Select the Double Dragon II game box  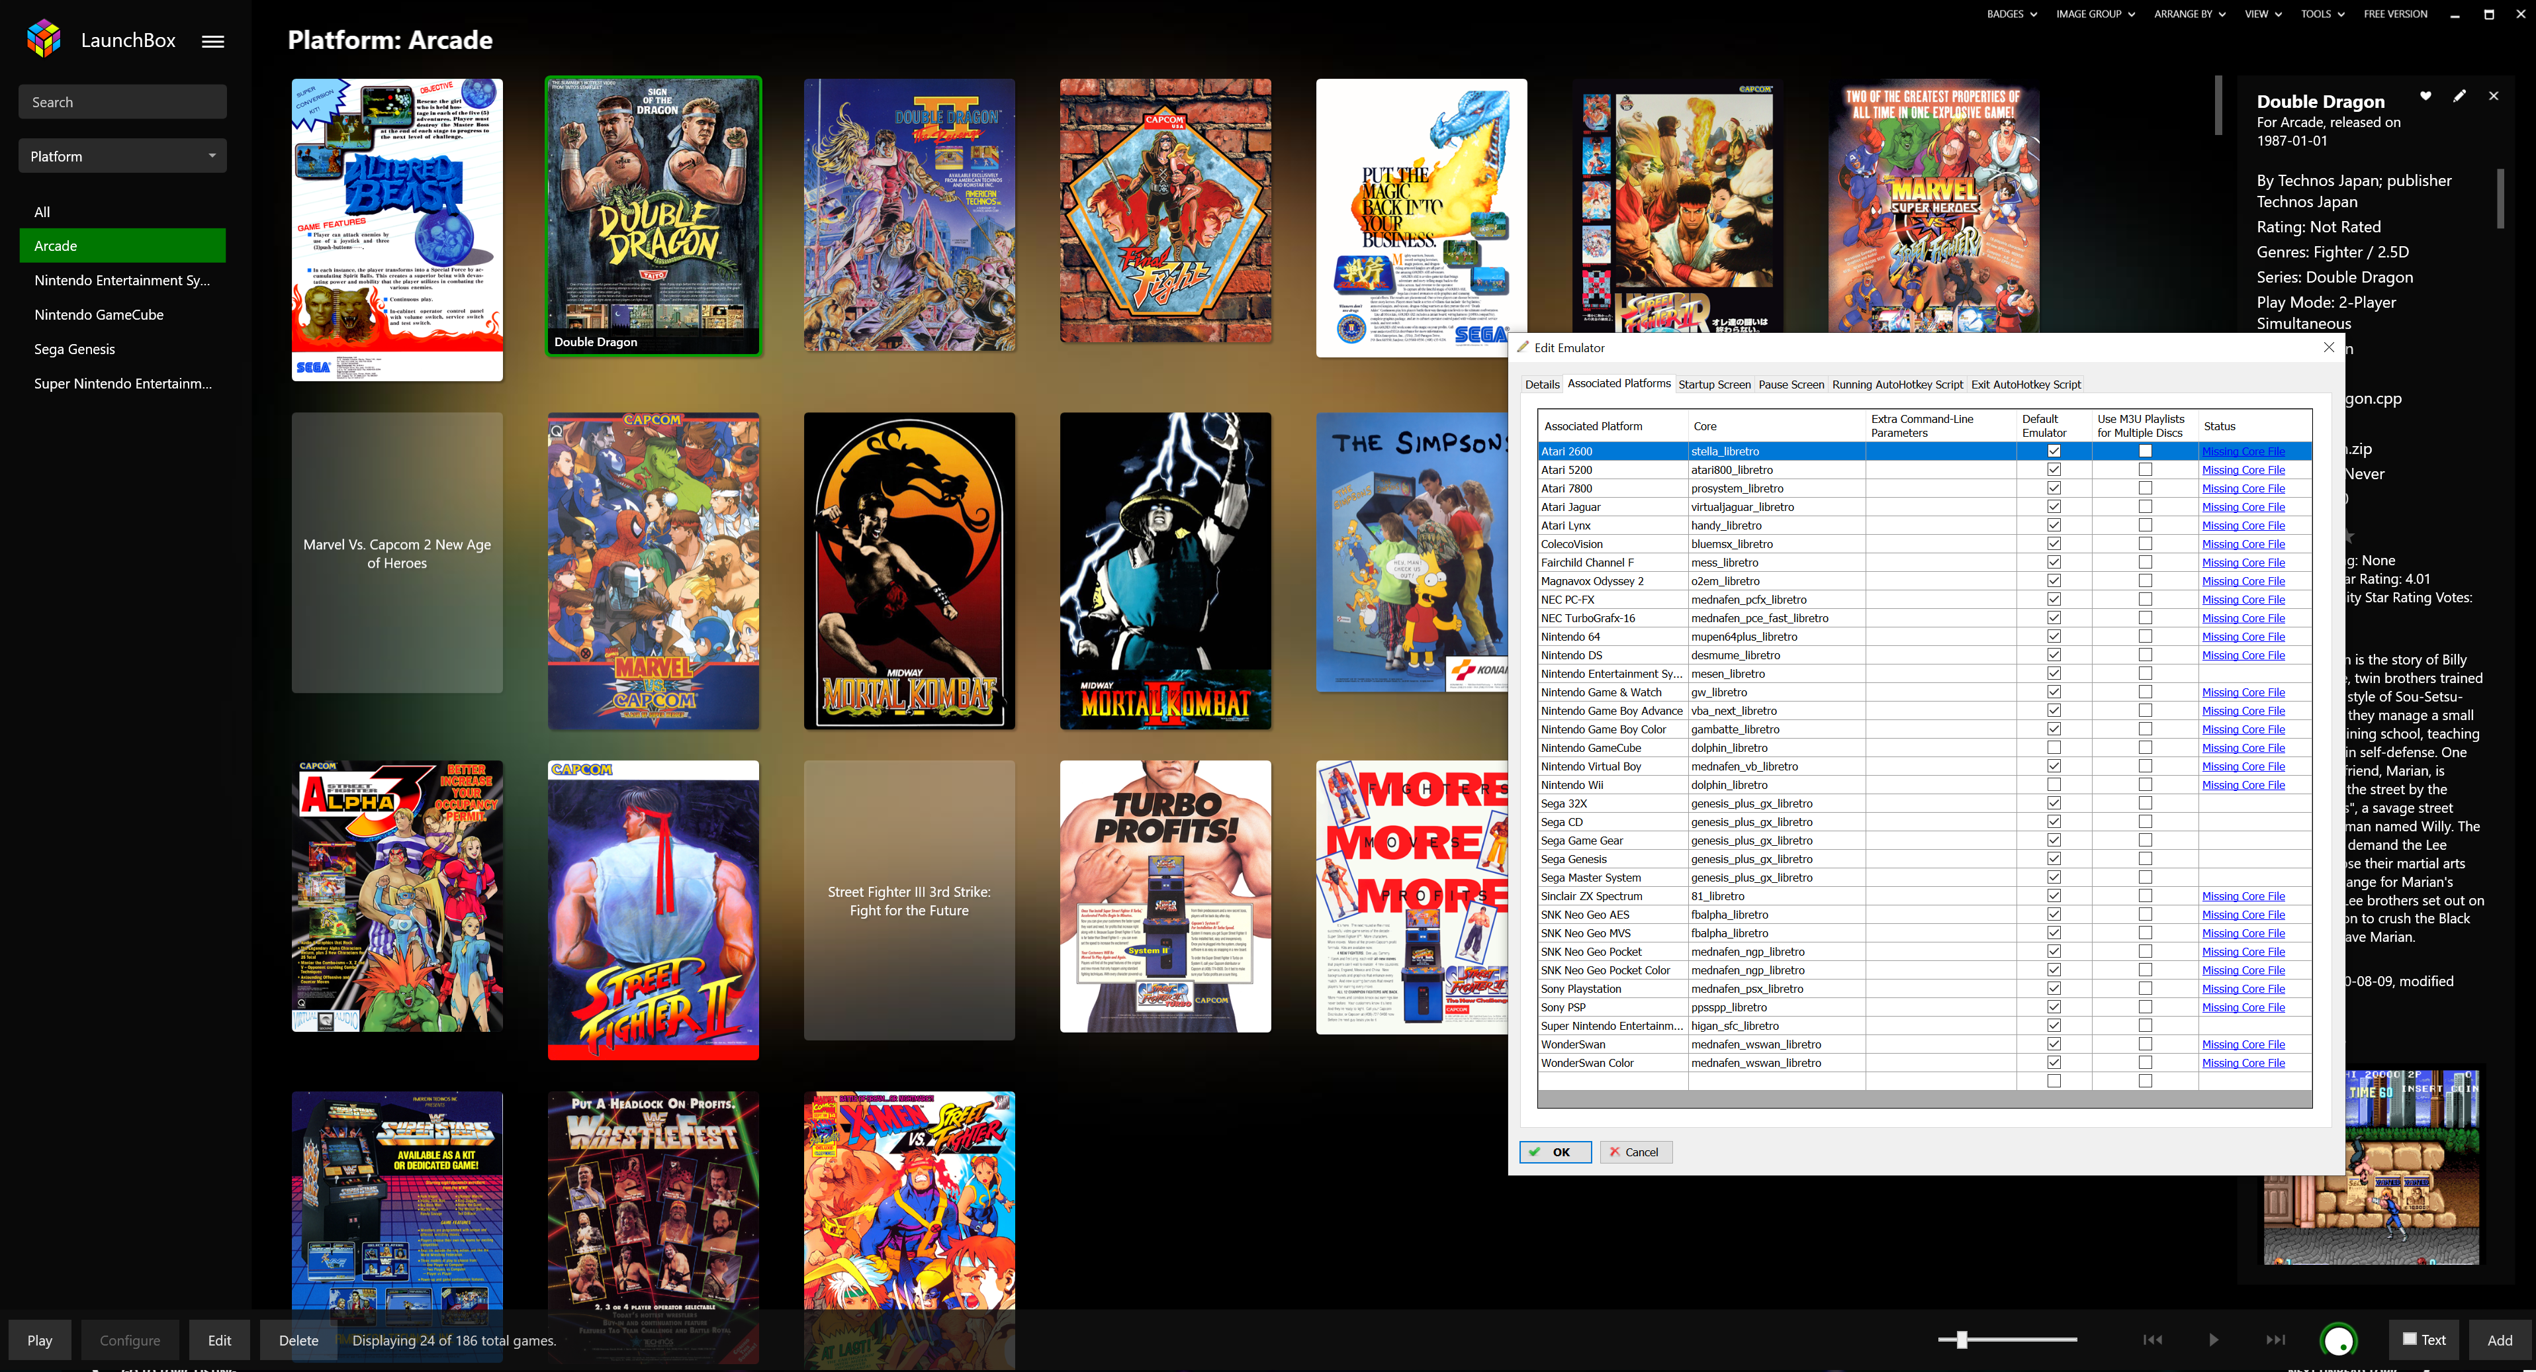coord(909,214)
